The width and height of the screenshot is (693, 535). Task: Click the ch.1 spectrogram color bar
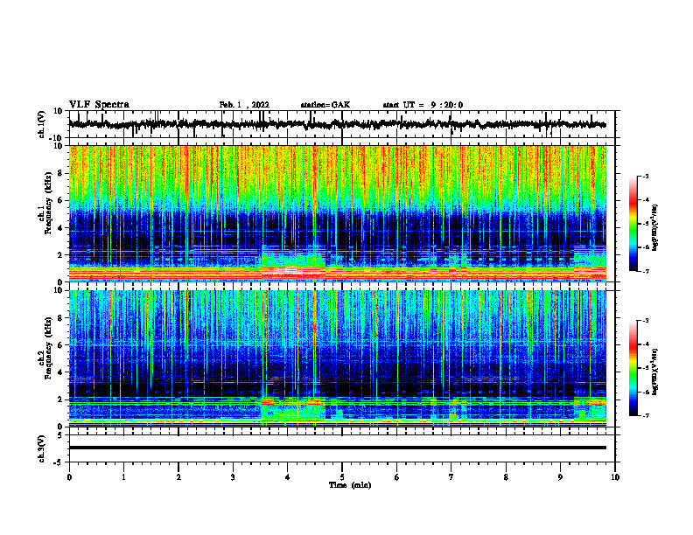point(633,224)
